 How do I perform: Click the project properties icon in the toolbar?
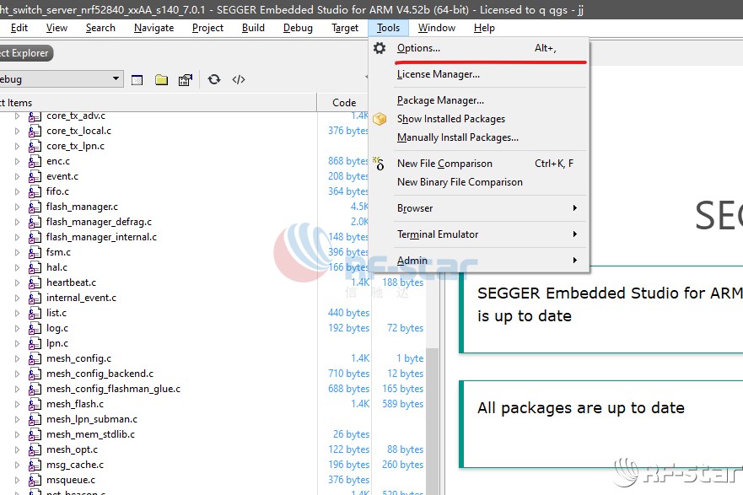click(x=186, y=80)
